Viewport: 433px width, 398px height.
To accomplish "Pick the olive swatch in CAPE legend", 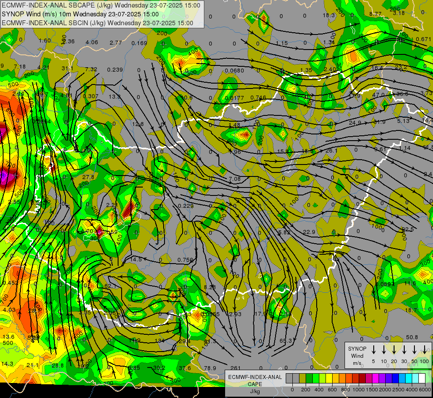I will pos(303,379).
